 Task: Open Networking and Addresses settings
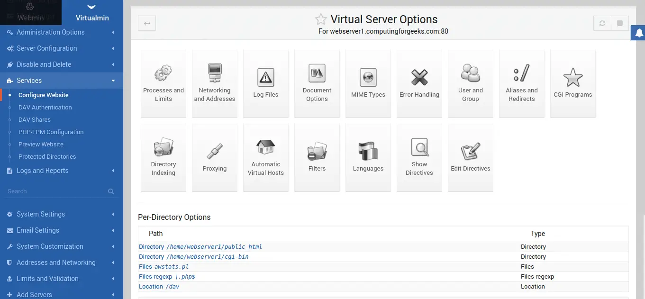[x=215, y=84]
